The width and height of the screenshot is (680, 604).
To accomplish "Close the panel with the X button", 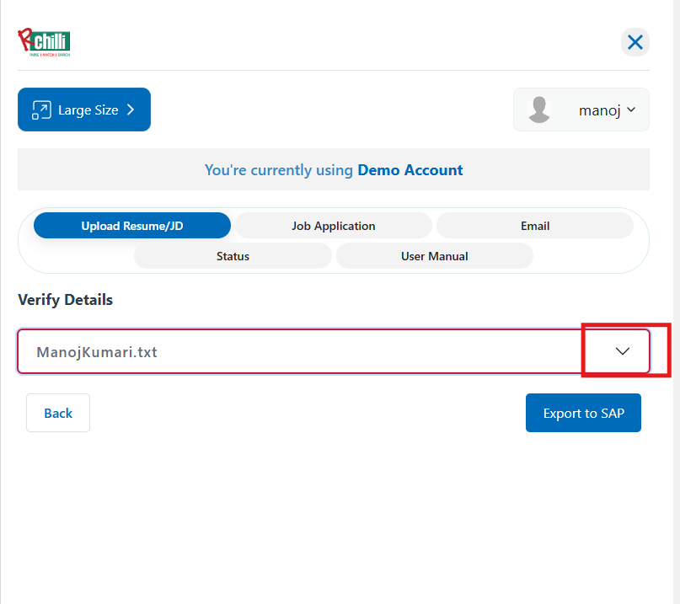I will tap(635, 42).
